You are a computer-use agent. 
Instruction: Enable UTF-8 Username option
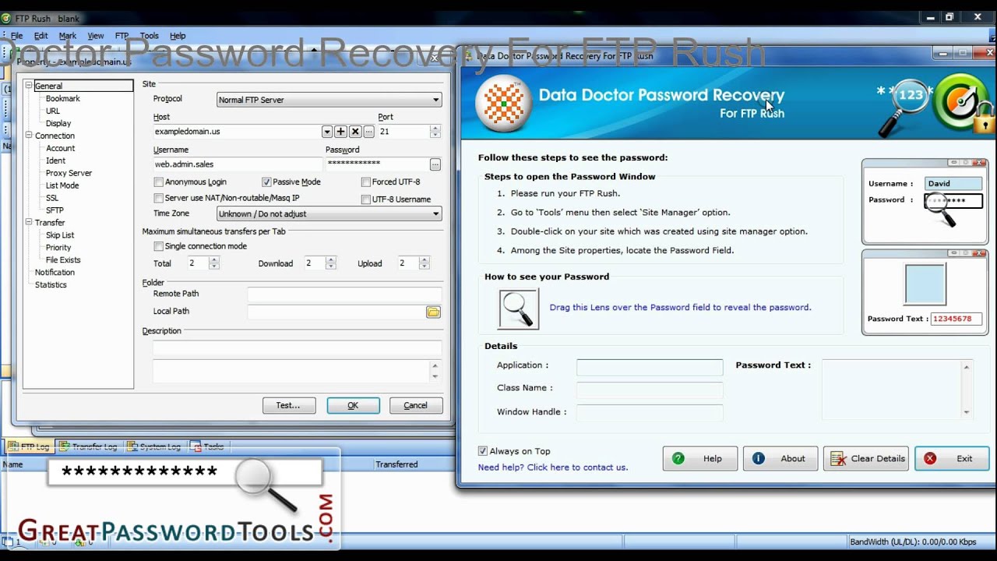tap(366, 199)
